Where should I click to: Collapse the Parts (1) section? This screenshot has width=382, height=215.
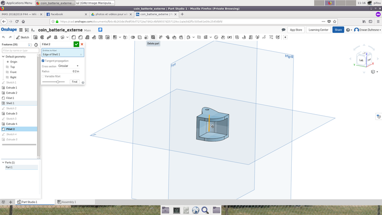[3, 162]
